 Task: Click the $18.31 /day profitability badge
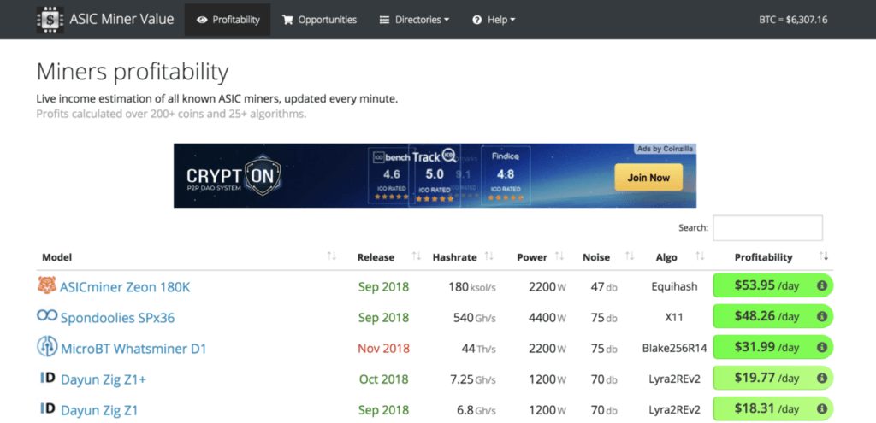pyautogui.click(x=773, y=408)
